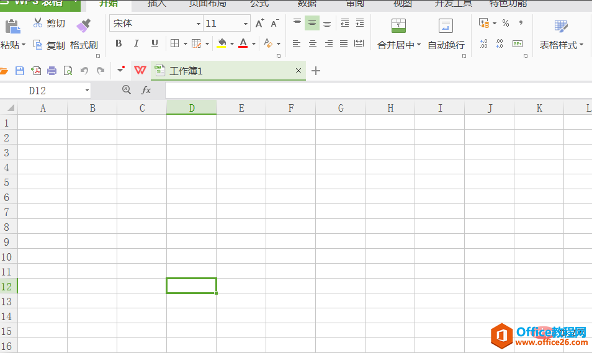Apply percent style format
Screen dimensions: 592x353
pyautogui.click(x=506, y=23)
